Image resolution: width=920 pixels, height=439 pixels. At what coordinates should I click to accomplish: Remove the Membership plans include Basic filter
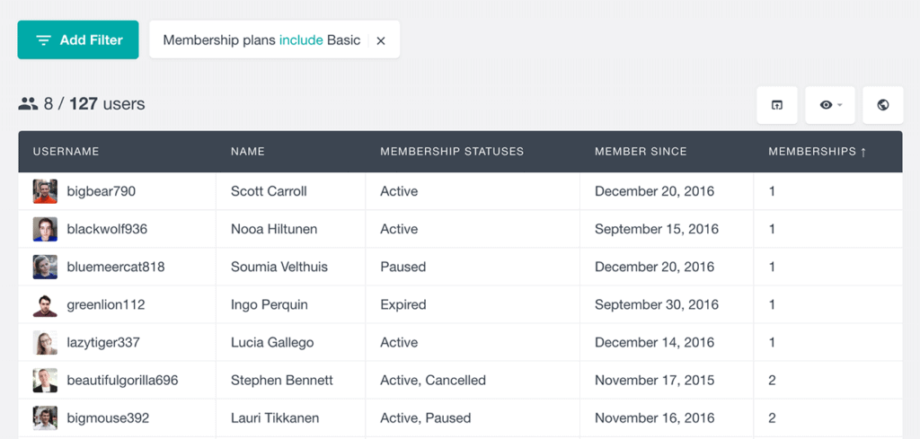[x=381, y=40]
